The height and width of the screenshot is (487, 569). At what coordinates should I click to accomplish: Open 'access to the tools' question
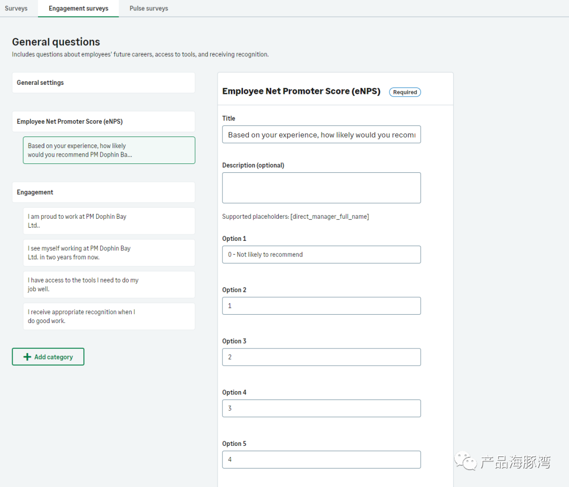(109, 285)
